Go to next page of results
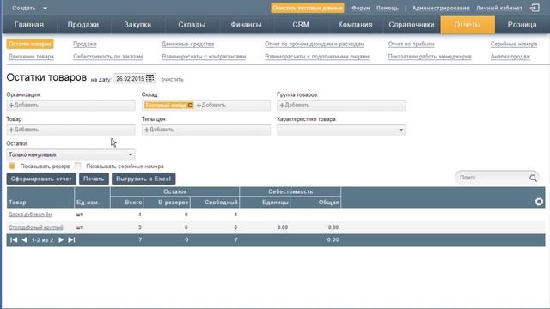Image resolution: width=550 pixels, height=309 pixels. pyautogui.click(x=61, y=240)
